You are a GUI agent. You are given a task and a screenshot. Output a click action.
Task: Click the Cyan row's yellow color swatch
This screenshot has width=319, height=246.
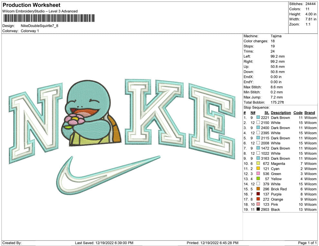click(258, 168)
